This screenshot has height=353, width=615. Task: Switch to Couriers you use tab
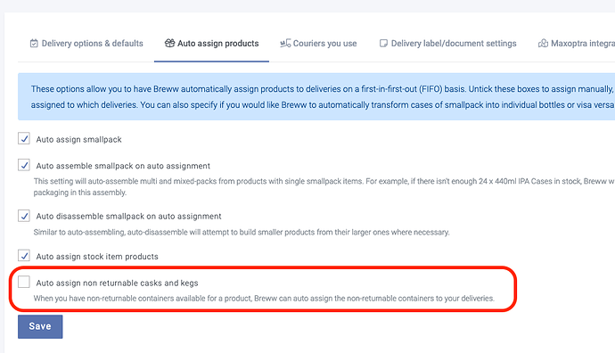pyautogui.click(x=318, y=44)
